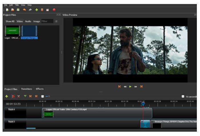
Task: Add a new track with green plus
Action: [7, 96]
